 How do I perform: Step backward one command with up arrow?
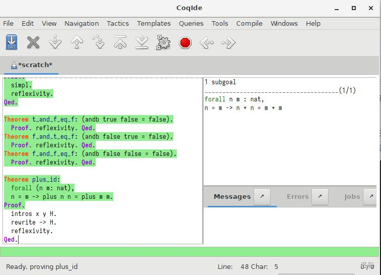coord(77,43)
